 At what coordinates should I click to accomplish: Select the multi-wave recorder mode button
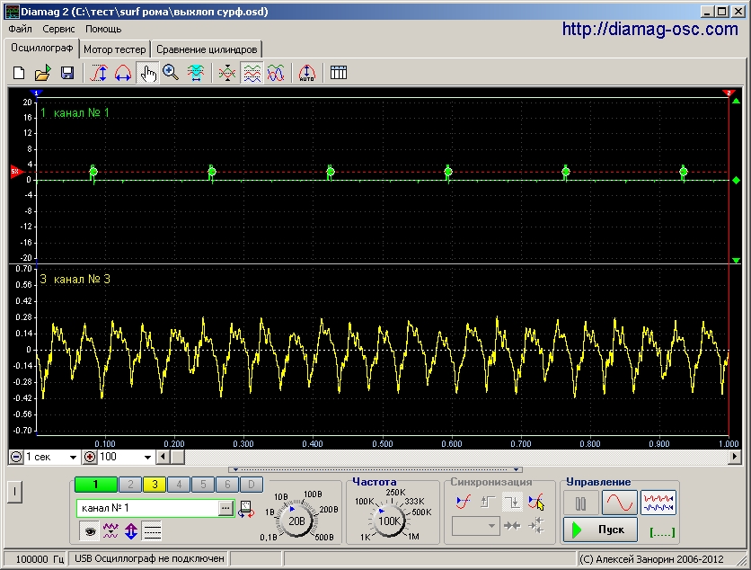click(658, 503)
